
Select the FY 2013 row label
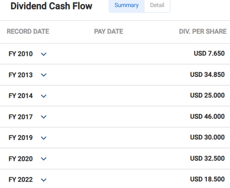point(20,75)
